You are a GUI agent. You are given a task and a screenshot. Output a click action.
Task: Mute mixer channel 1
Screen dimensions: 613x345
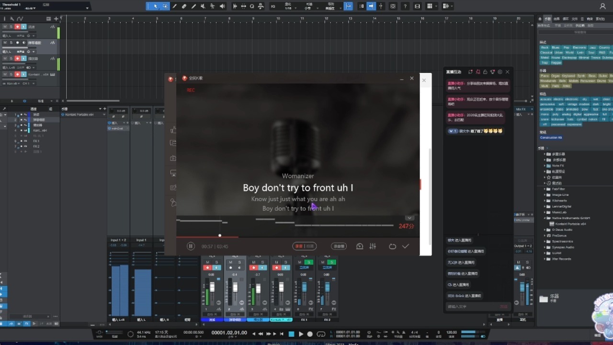click(207, 262)
